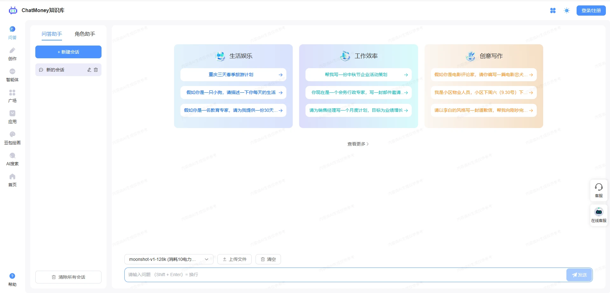The image size is (610, 293).
Task: Click the 工作效率 category icon
Action: click(x=345, y=56)
